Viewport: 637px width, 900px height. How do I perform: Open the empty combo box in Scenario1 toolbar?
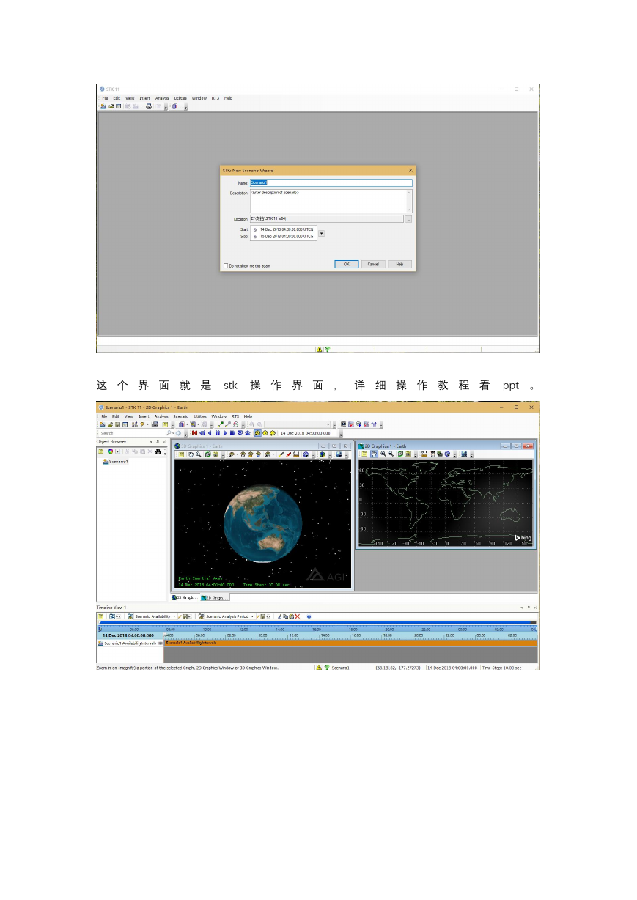tap(298, 424)
